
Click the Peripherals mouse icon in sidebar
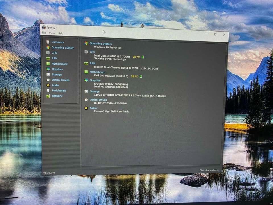coord(48,91)
